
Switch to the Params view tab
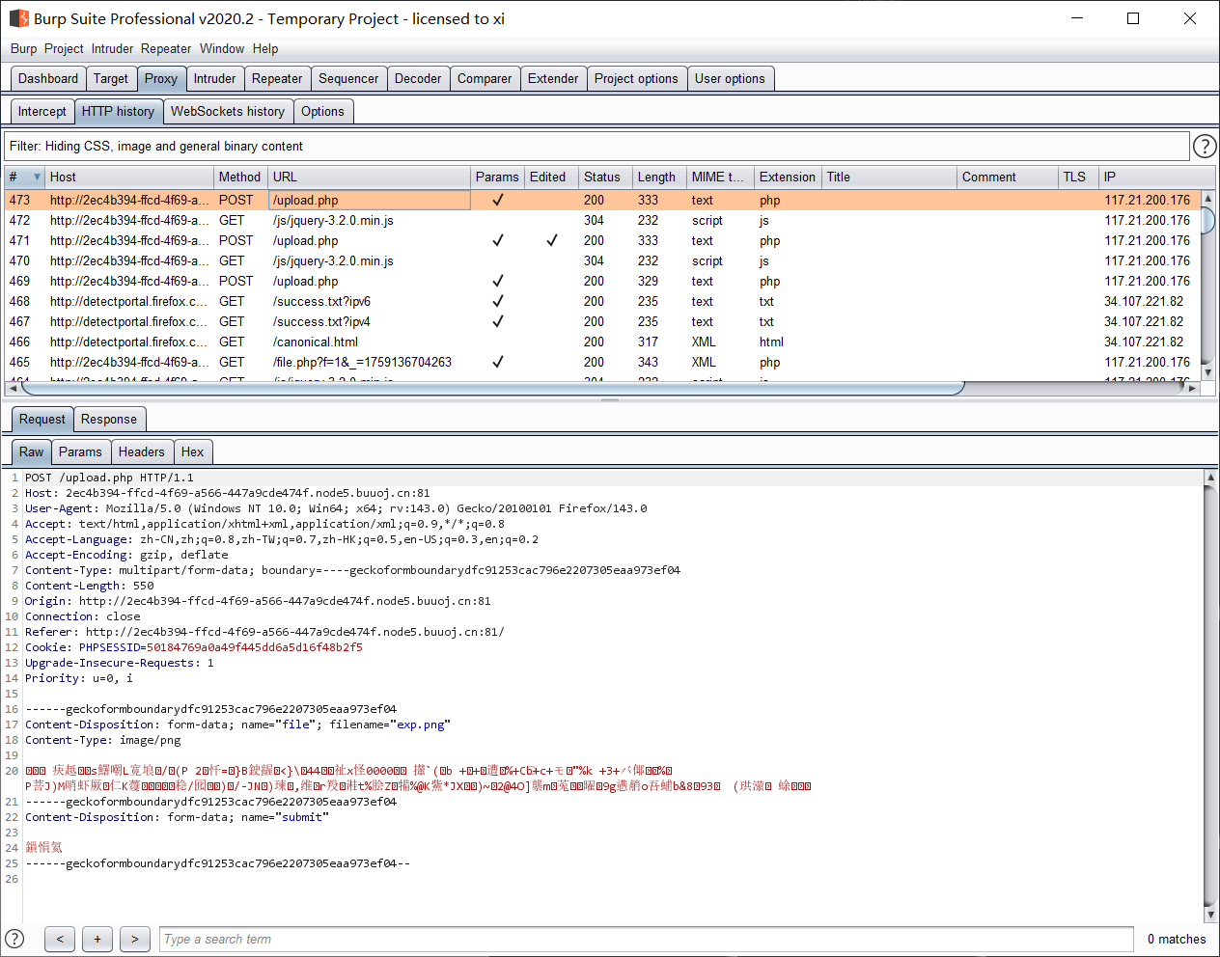tap(80, 452)
